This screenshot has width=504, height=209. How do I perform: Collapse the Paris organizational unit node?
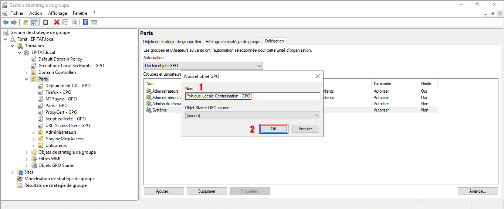tap(26, 79)
